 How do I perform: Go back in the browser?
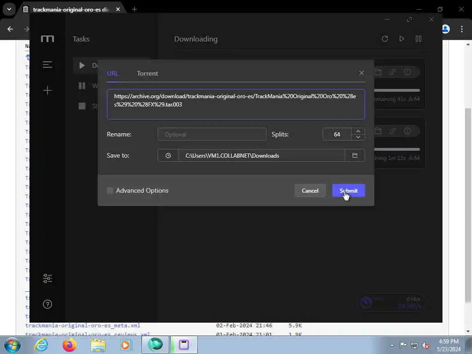point(10,29)
